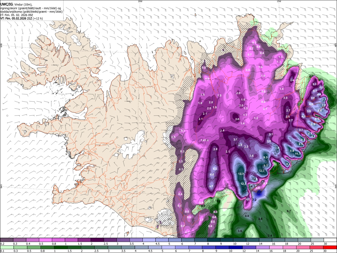The height and width of the screenshot is (253, 337).
Task: Pick the bright pink 0.5–0.8 legend swatch
Action: tap(45, 240)
